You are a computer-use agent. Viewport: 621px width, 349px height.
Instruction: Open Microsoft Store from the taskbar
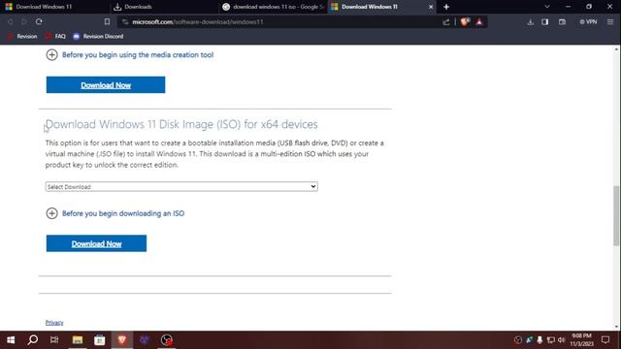[x=99, y=340]
